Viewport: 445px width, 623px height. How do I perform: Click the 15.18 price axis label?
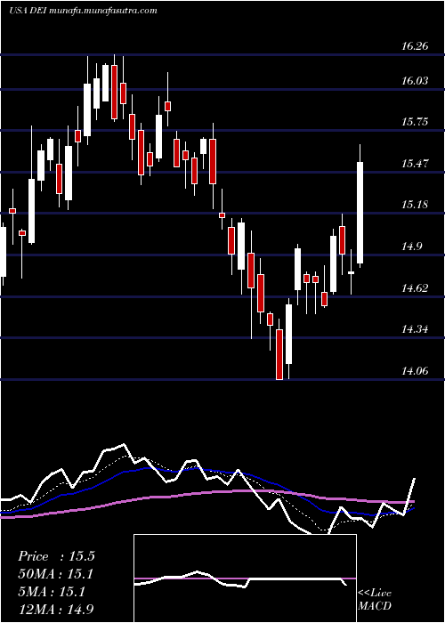(415, 205)
